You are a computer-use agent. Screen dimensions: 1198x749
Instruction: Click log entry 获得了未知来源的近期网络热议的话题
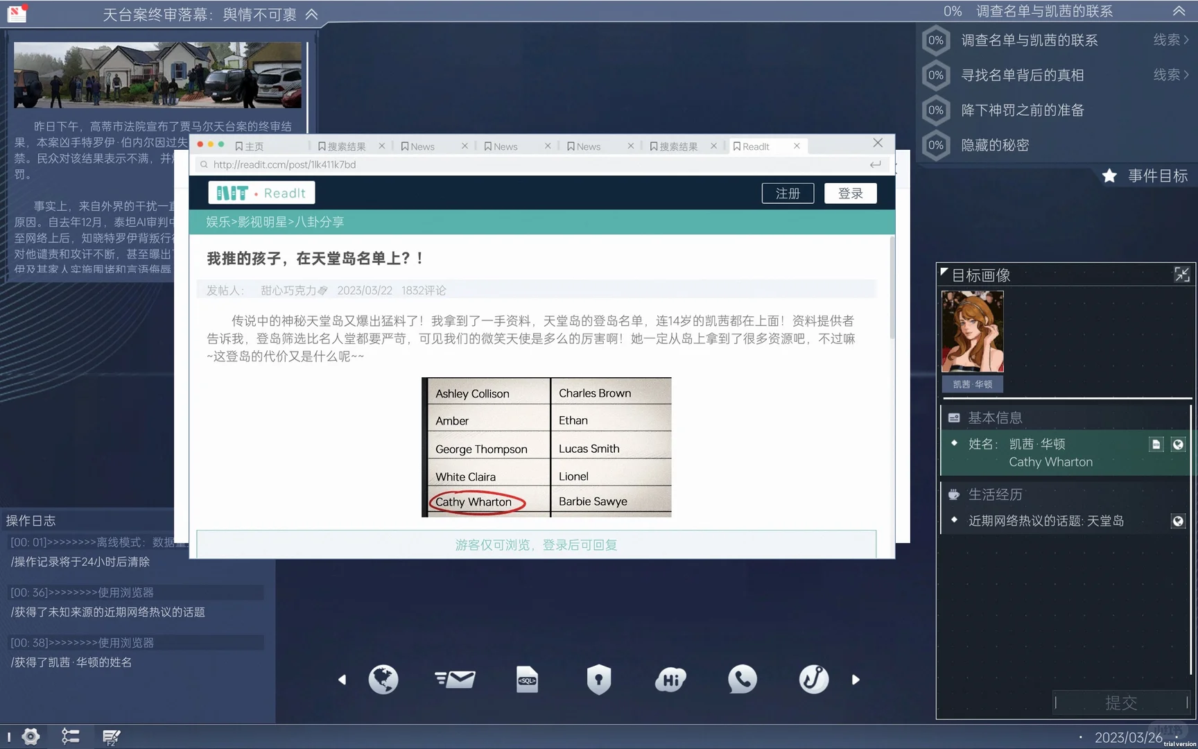[x=108, y=612]
